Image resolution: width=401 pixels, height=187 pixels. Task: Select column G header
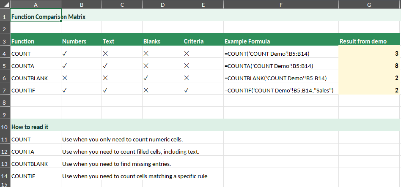[369, 4]
